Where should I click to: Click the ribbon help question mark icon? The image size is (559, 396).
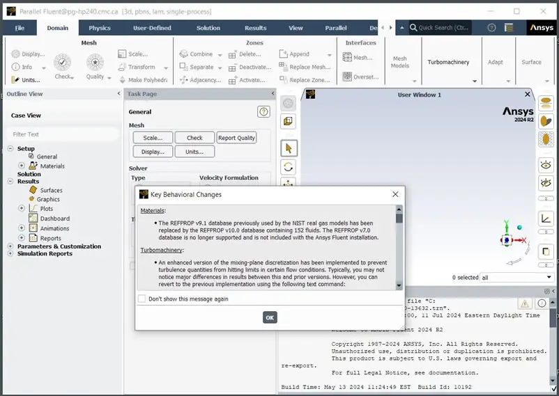pyautogui.click(x=491, y=28)
